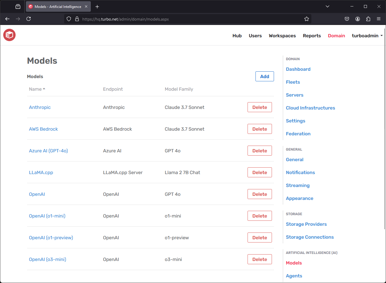Open the Workspaces navigation item
The image size is (386, 283).
pyautogui.click(x=282, y=36)
